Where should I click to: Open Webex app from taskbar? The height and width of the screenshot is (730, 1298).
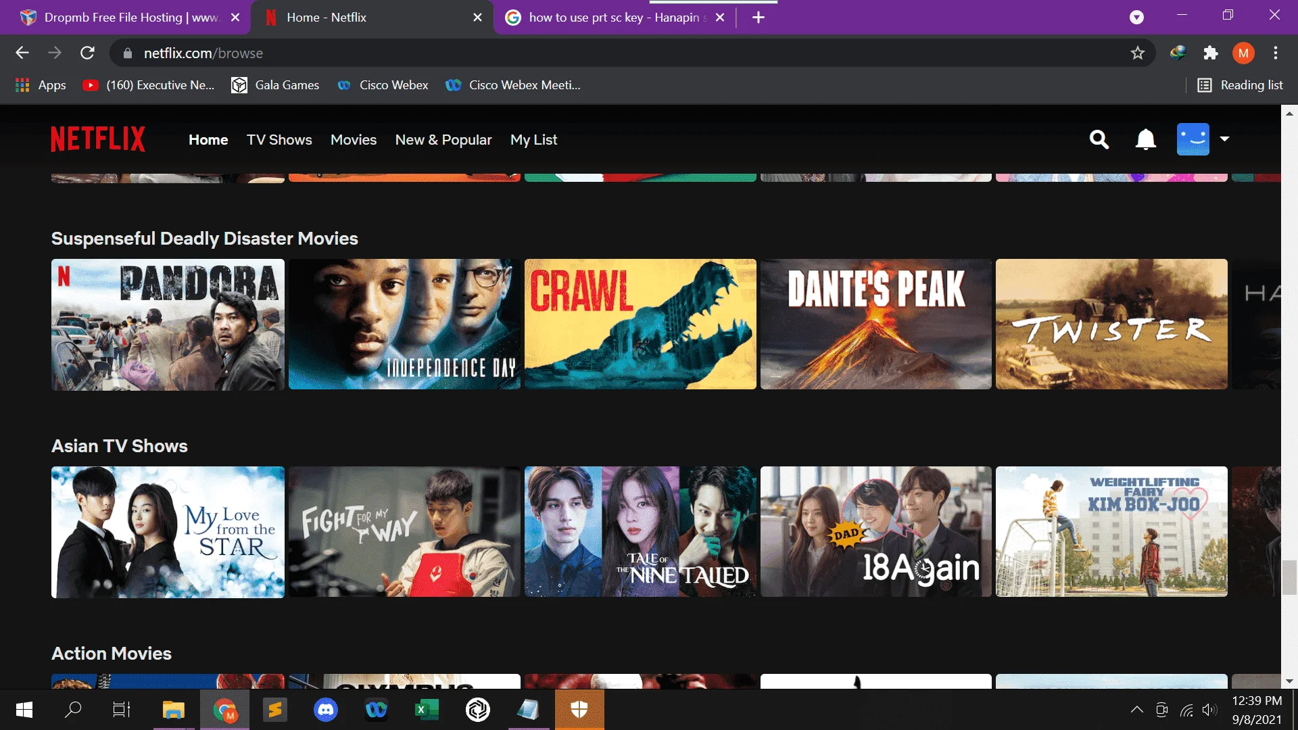[x=377, y=710]
